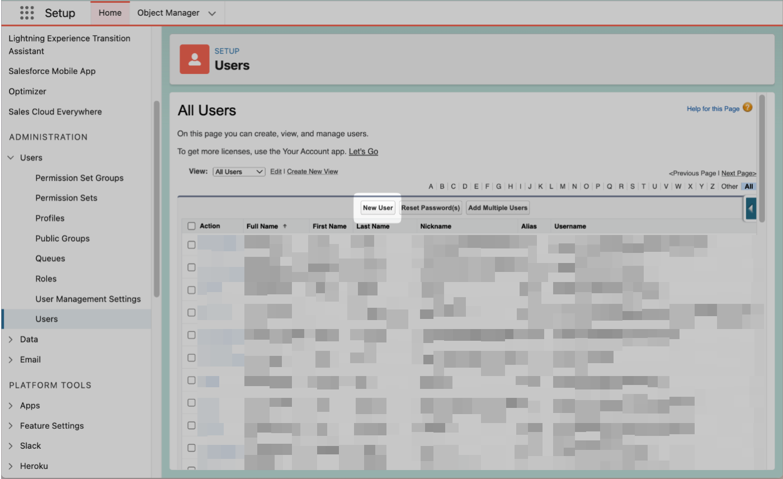The width and height of the screenshot is (783, 479).
Task: Filter users by Other
Action: pyautogui.click(x=729, y=186)
